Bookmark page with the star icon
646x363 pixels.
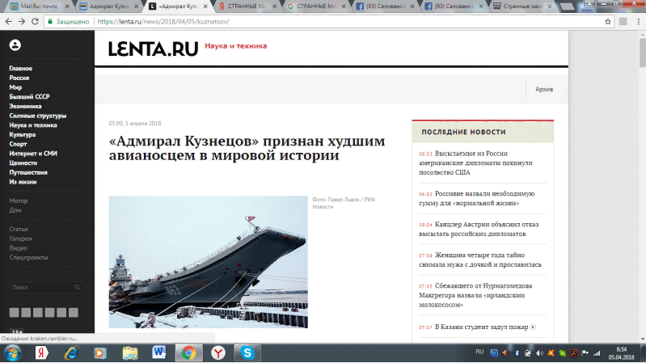[607, 22]
